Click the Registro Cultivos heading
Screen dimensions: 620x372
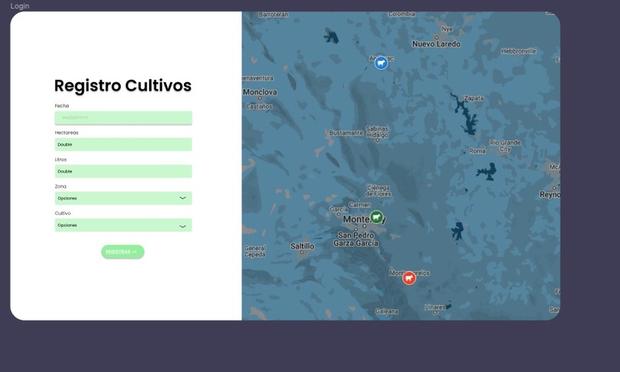pos(122,85)
